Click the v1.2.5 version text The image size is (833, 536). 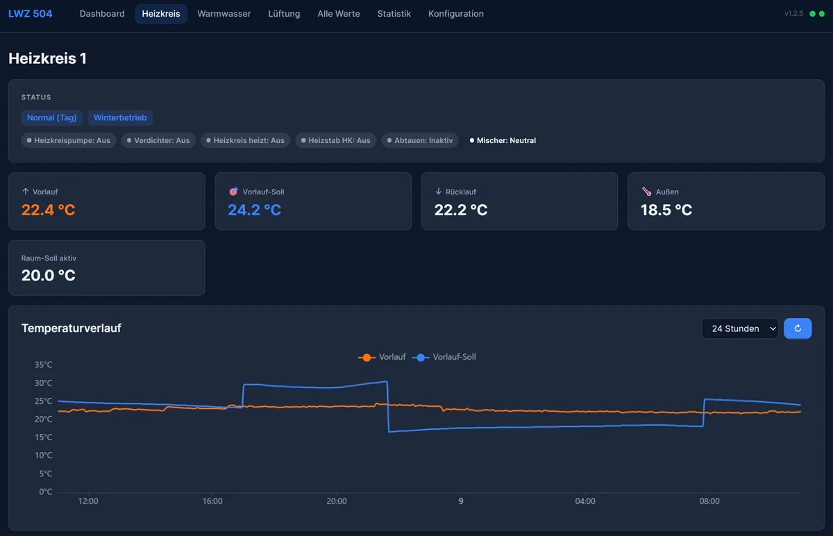(x=793, y=14)
